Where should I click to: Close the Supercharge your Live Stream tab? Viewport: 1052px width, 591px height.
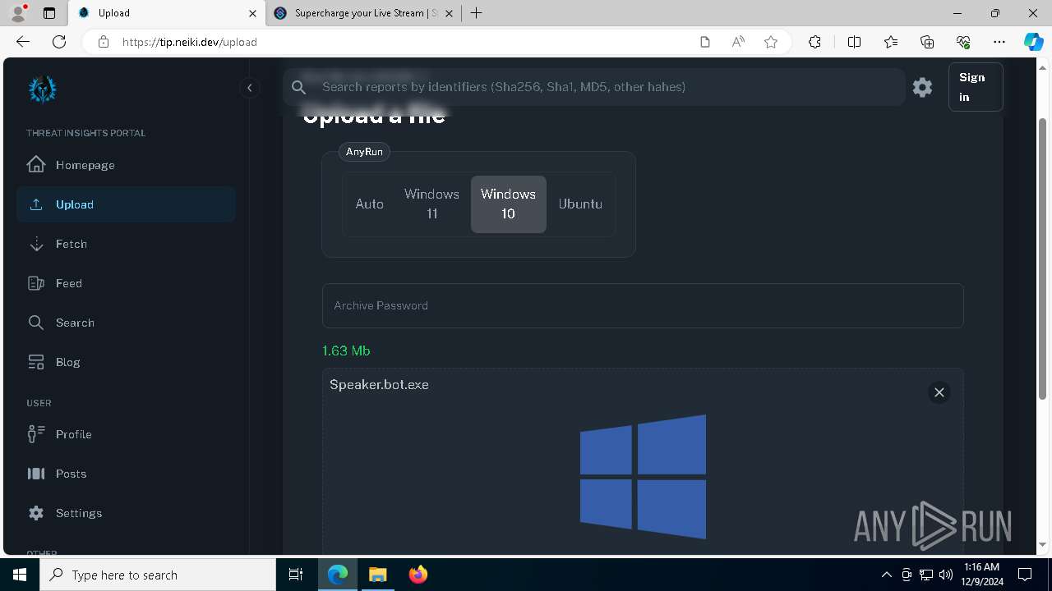pyautogui.click(x=450, y=13)
